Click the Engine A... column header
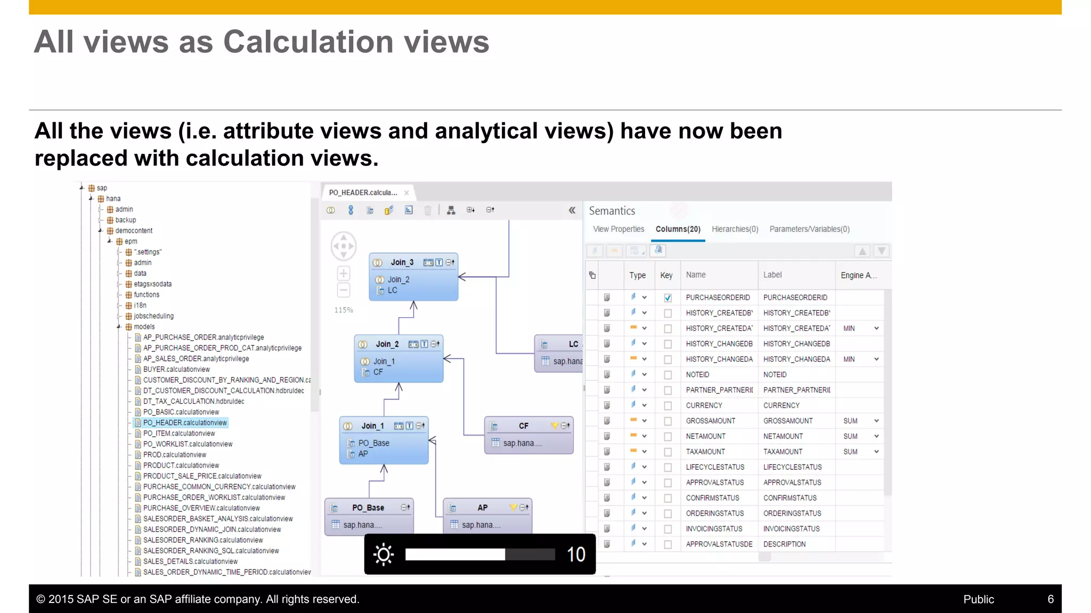 click(x=859, y=275)
